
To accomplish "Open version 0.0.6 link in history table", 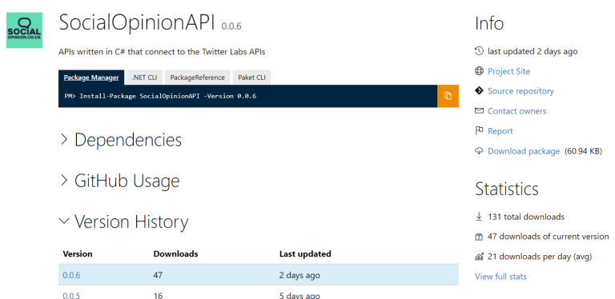I will [x=71, y=275].
